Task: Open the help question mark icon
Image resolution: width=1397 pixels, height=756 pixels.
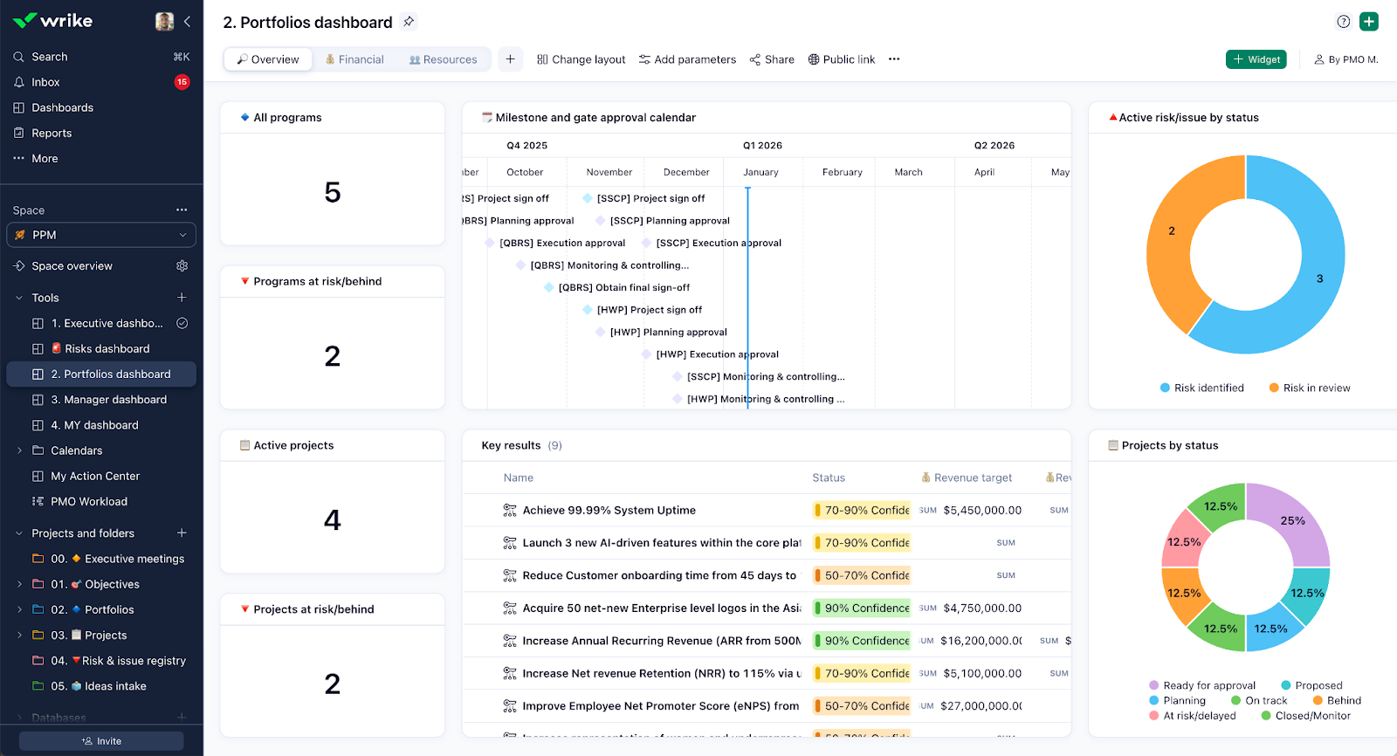Action: [1343, 22]
